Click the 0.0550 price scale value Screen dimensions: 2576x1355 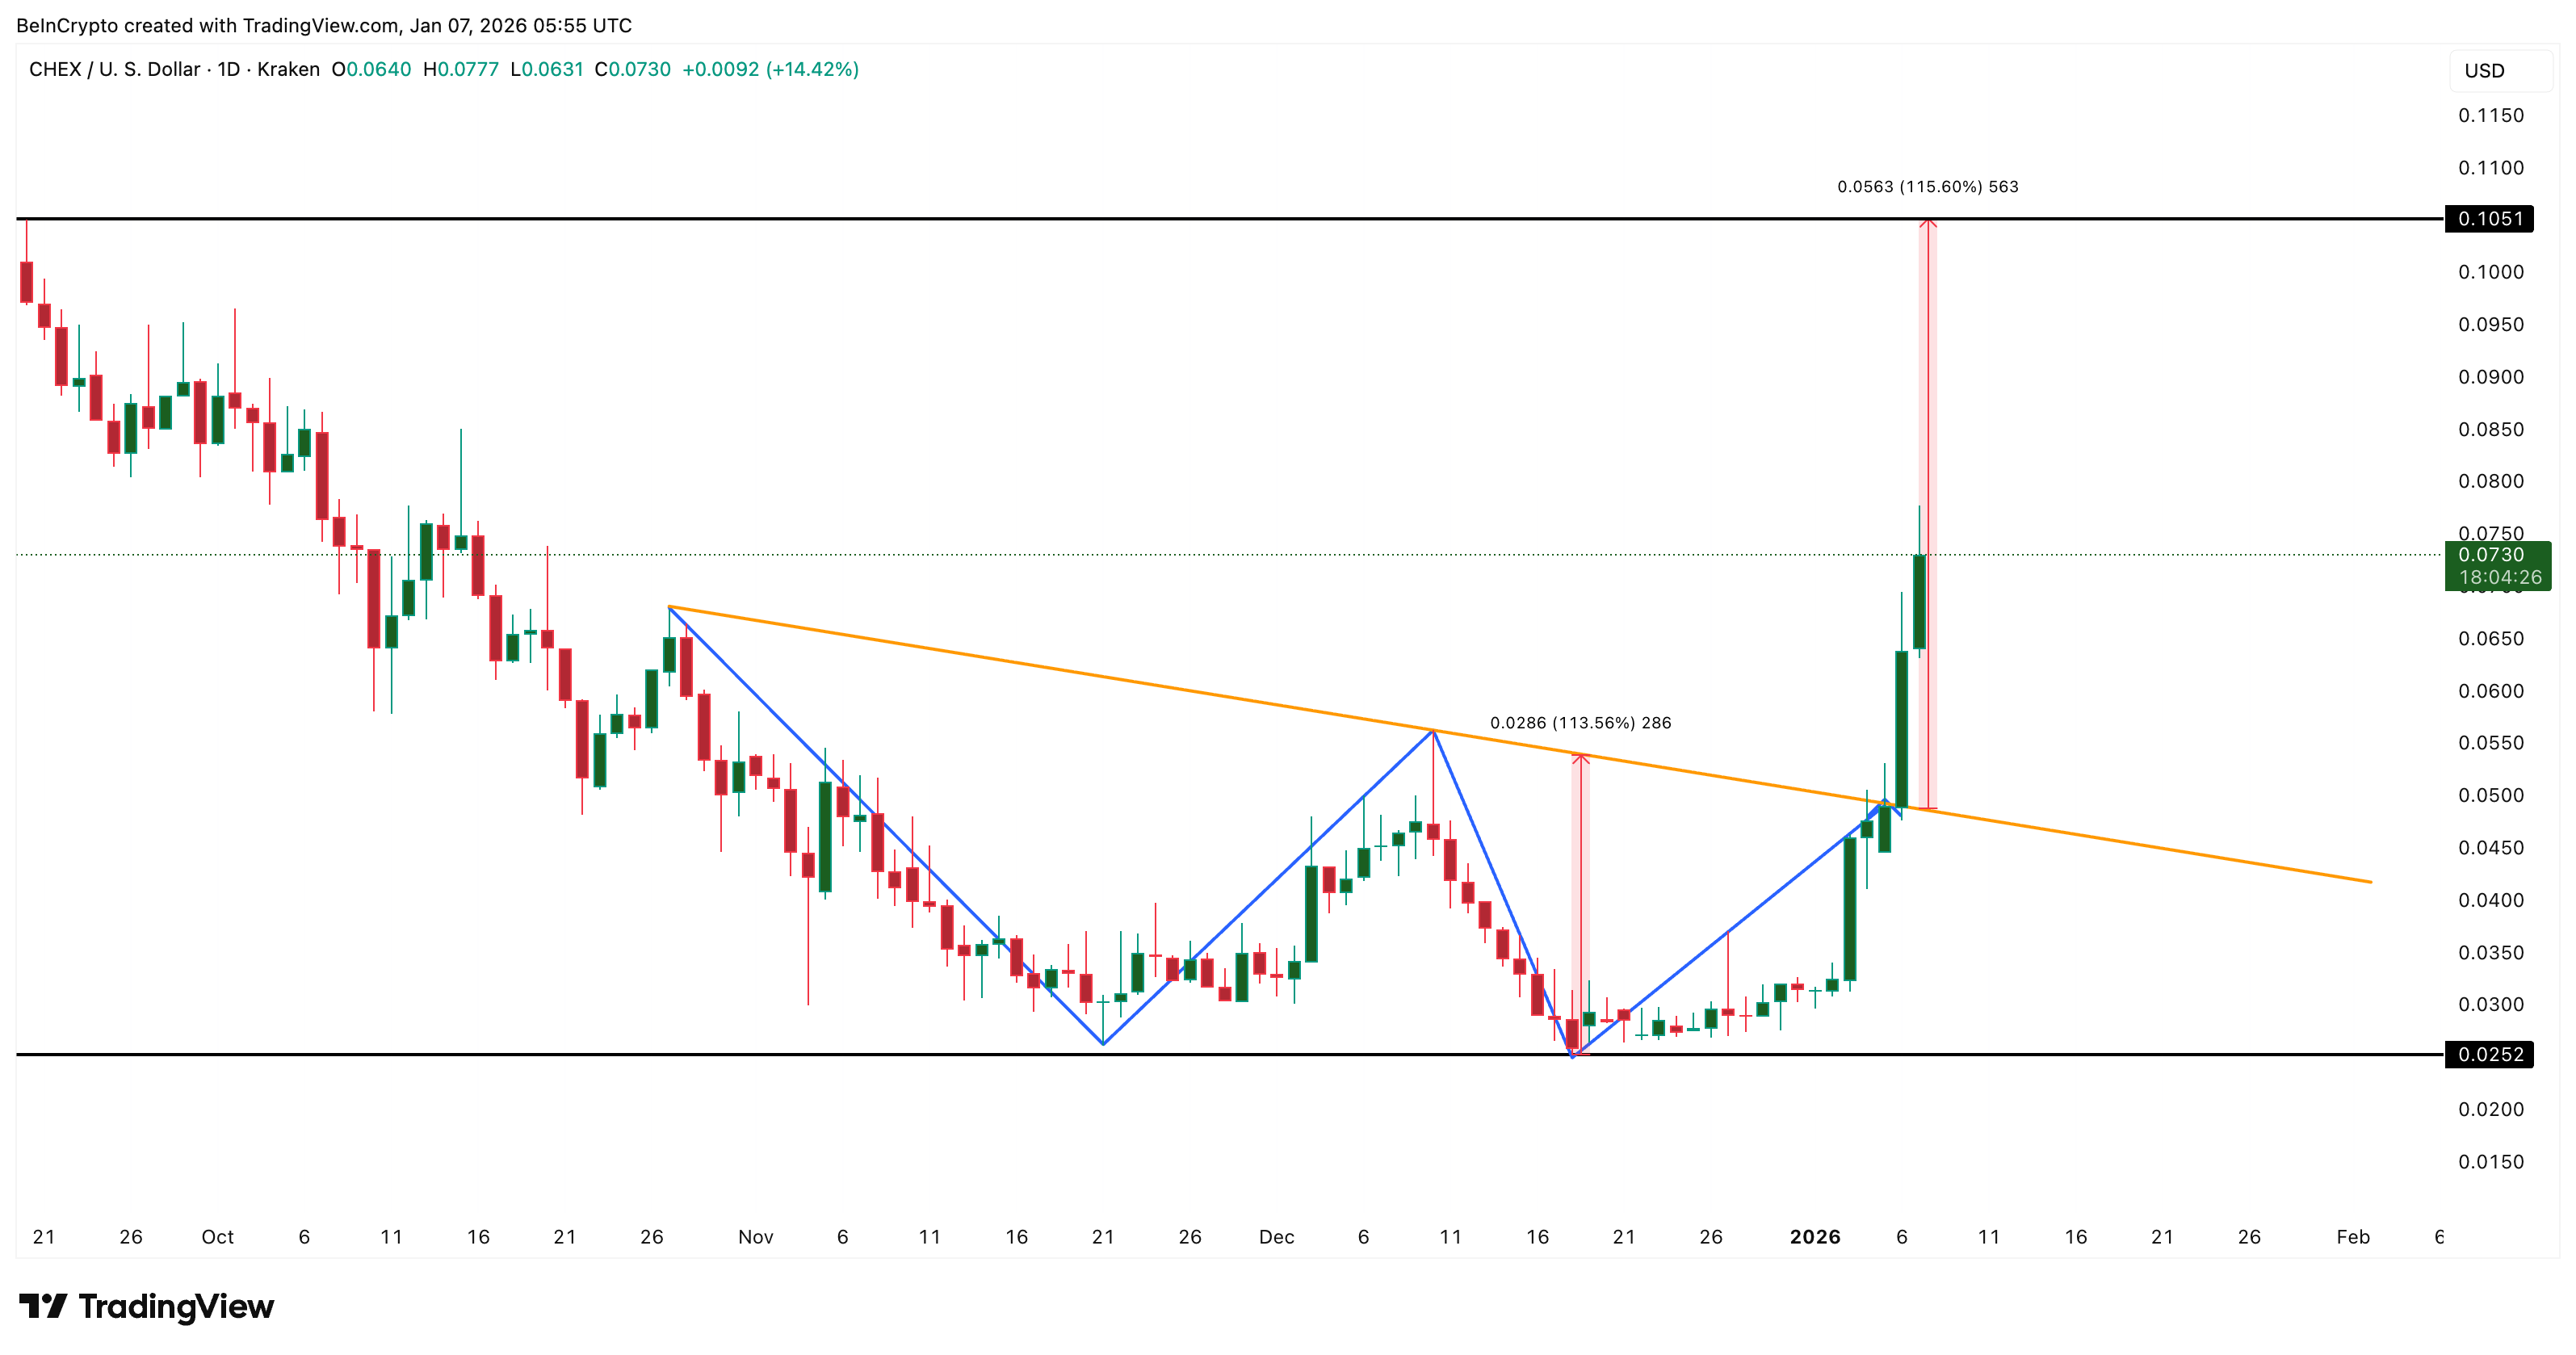tap(2490, 742)
